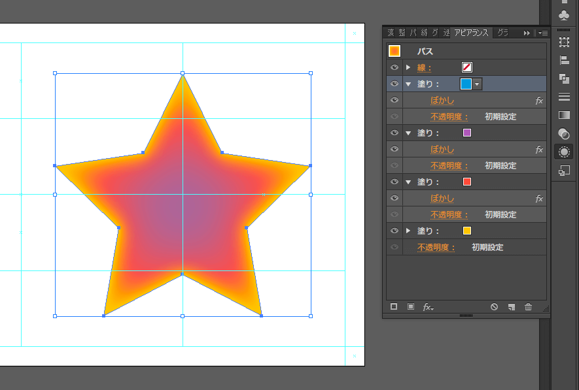This screenshot has width=579, height=390.
Task: Open the Appearance panel flyout menu
Action: tap(543, 32)
